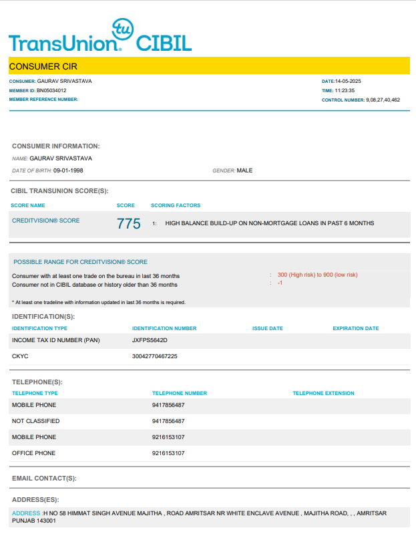Click the CKYC identification type

point(20,356)
